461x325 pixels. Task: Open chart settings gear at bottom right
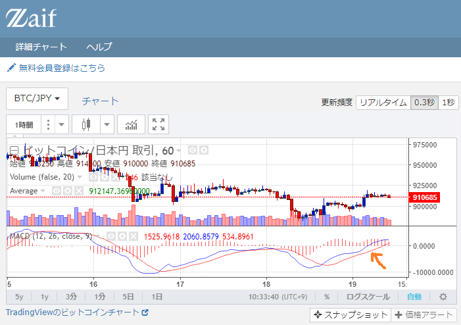pos(443,297)
